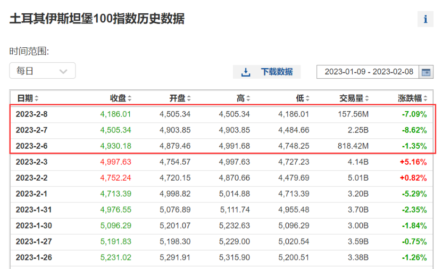Click closing price 4,976.55
Viewport: 442px width, 269px height.
click(115, 209)
